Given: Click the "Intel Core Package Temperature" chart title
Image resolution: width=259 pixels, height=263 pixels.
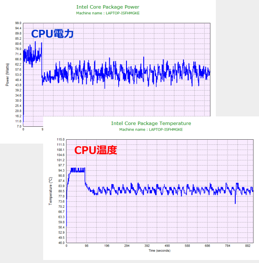Looking at the screenshot, I should (151, 123).
